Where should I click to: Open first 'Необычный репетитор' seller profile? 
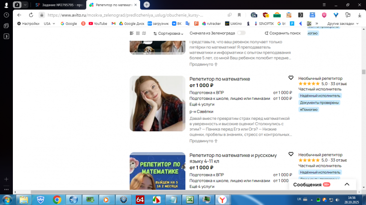pos(320,78)
